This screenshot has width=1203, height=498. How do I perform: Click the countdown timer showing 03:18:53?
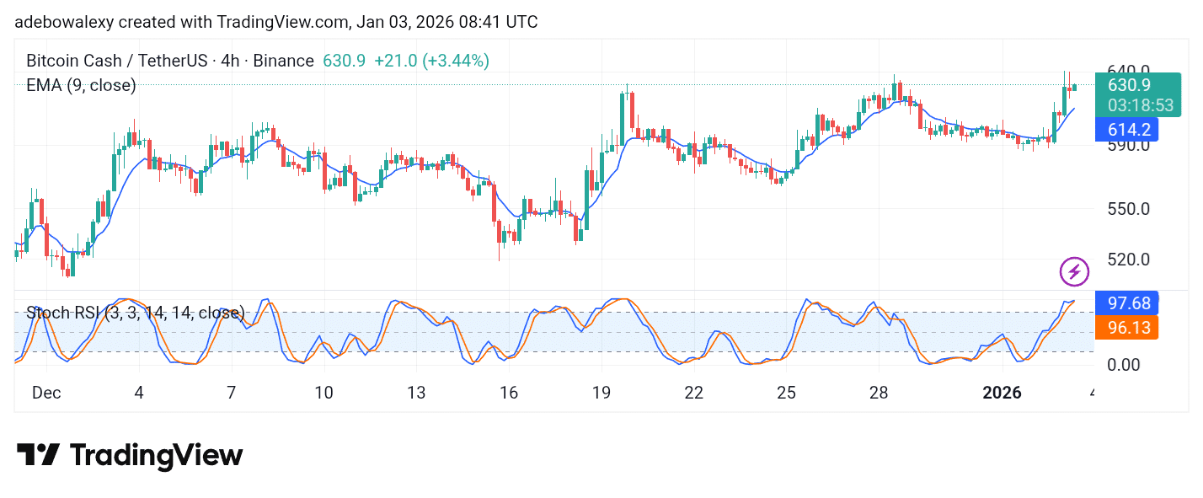point(1139,104)
